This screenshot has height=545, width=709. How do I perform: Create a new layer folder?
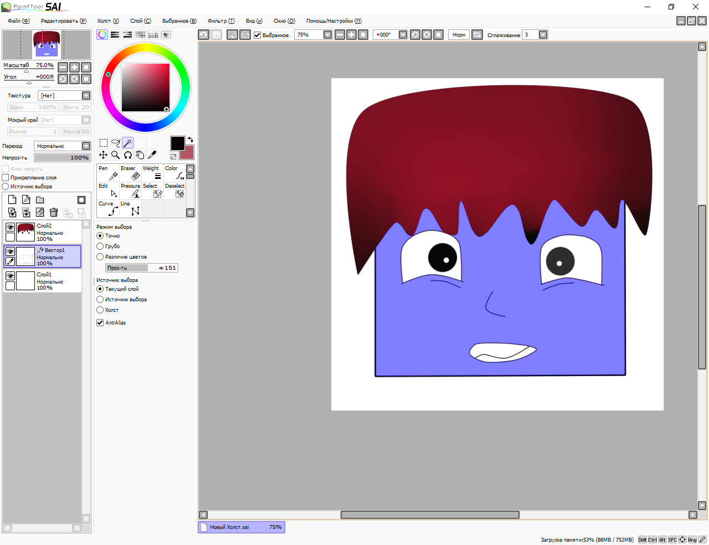click(40, 200)
